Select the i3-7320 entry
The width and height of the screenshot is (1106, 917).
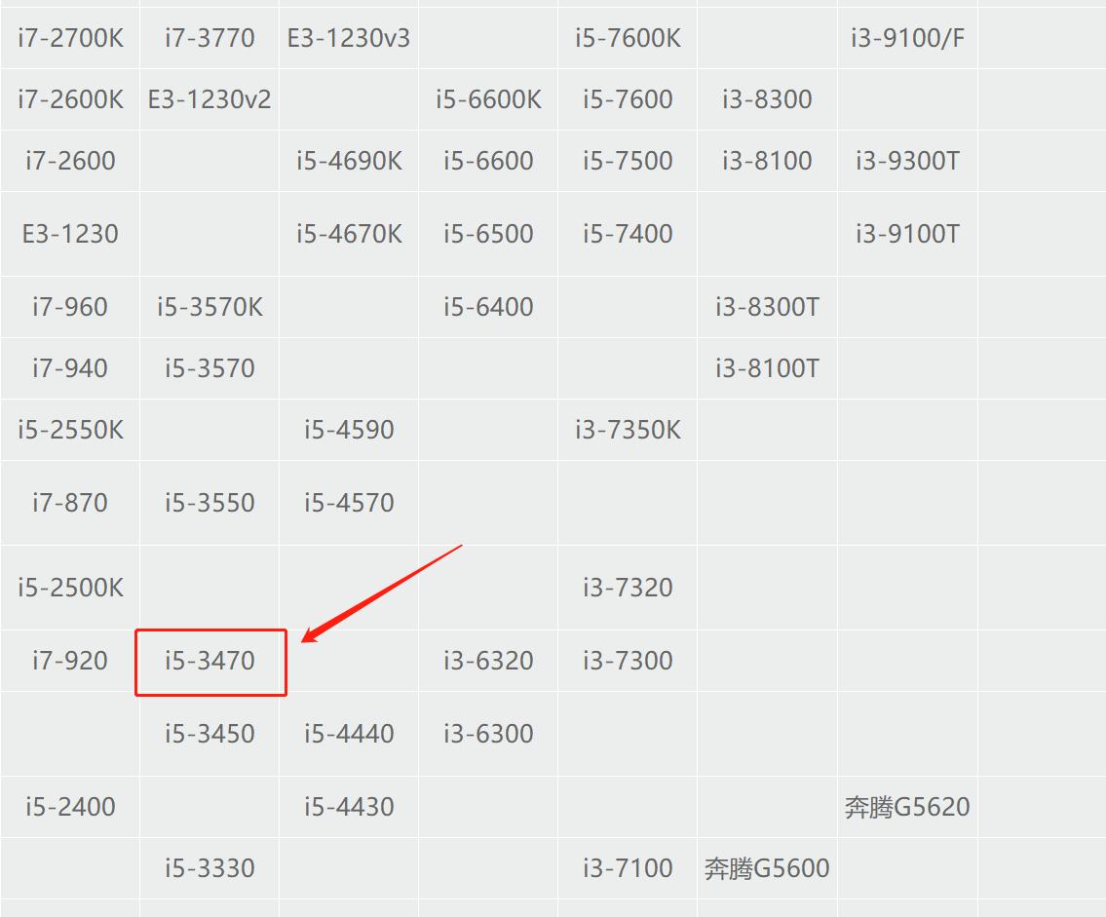628,589
